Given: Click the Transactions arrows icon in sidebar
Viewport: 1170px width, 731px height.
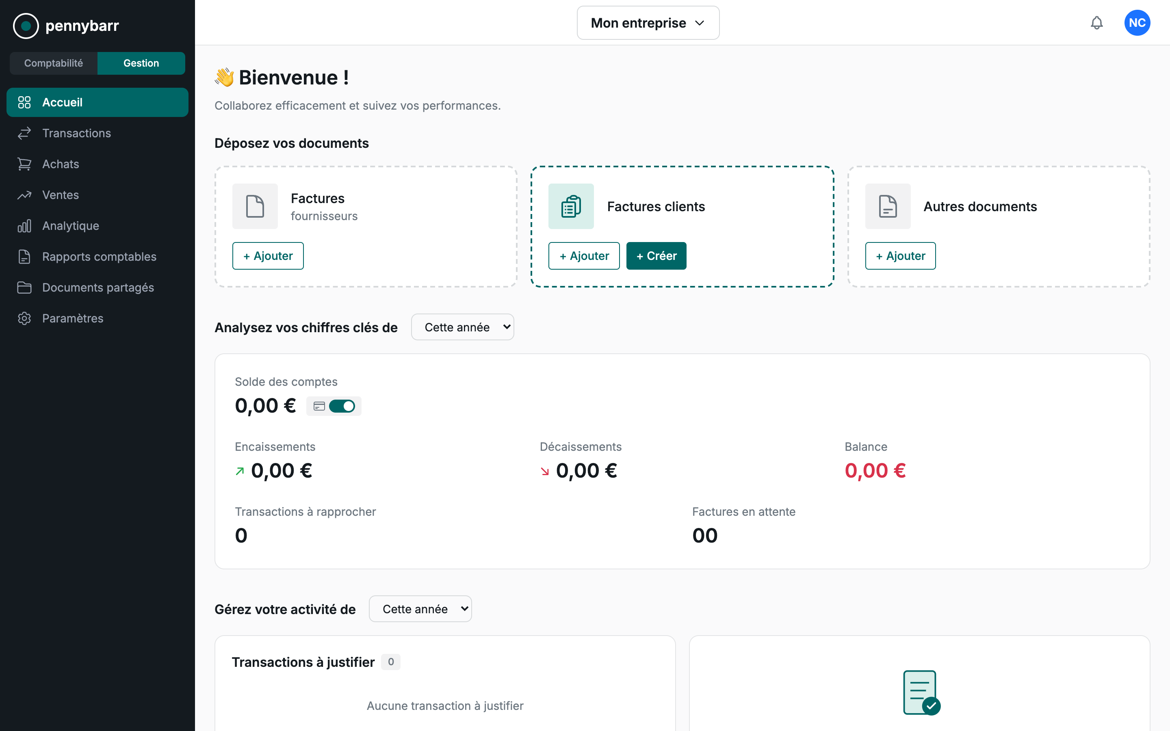Looking at the screenshot, I should click(x=24, y=133).
